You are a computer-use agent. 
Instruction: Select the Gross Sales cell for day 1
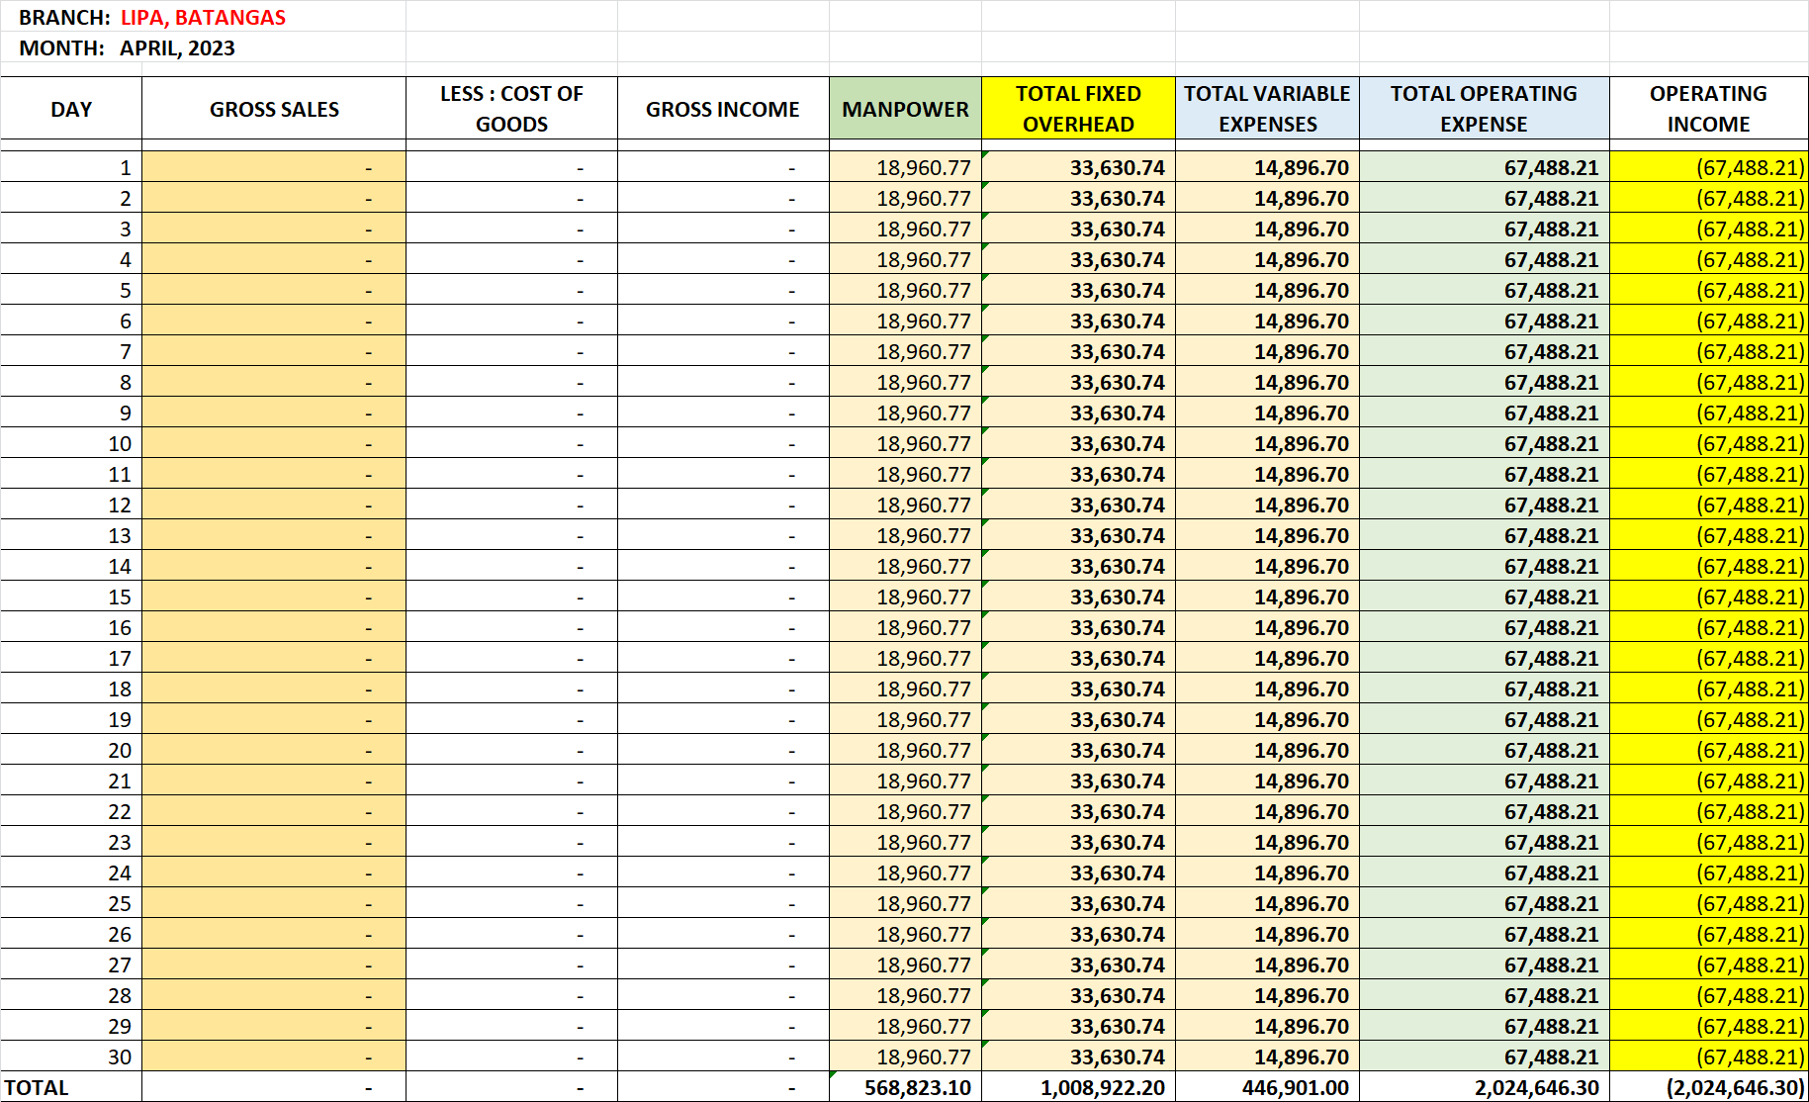pos(274,167)
